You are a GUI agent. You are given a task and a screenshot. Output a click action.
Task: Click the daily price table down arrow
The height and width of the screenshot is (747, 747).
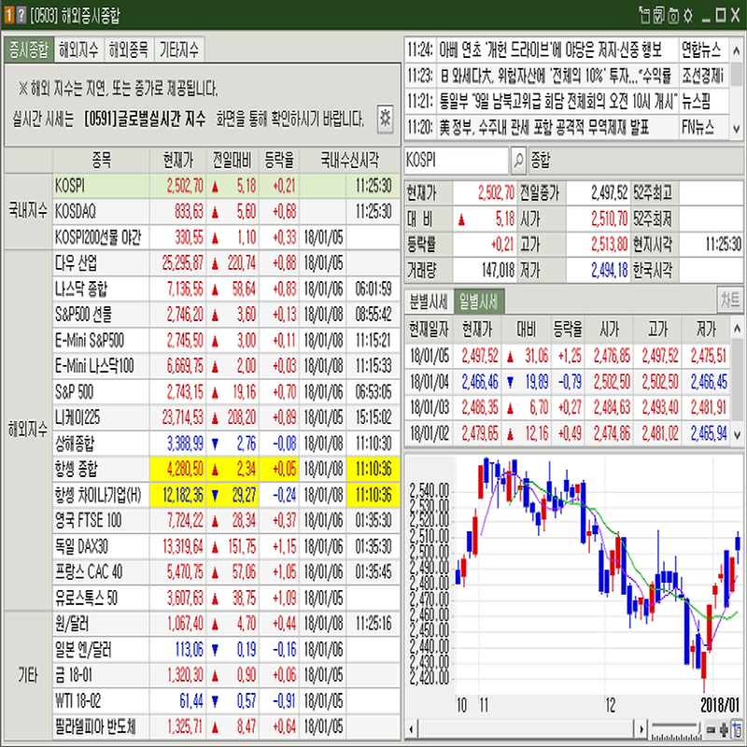tap(737, 434)
